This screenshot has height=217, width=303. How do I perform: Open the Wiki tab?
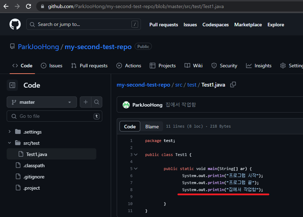pos(193,66)
